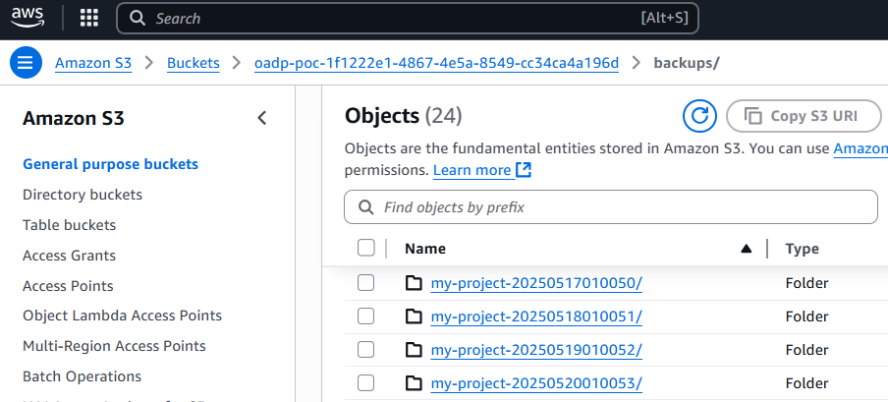Click the Amazon S3 sidebar heading
Screen dimensions: 888x402
click(73, 119)
